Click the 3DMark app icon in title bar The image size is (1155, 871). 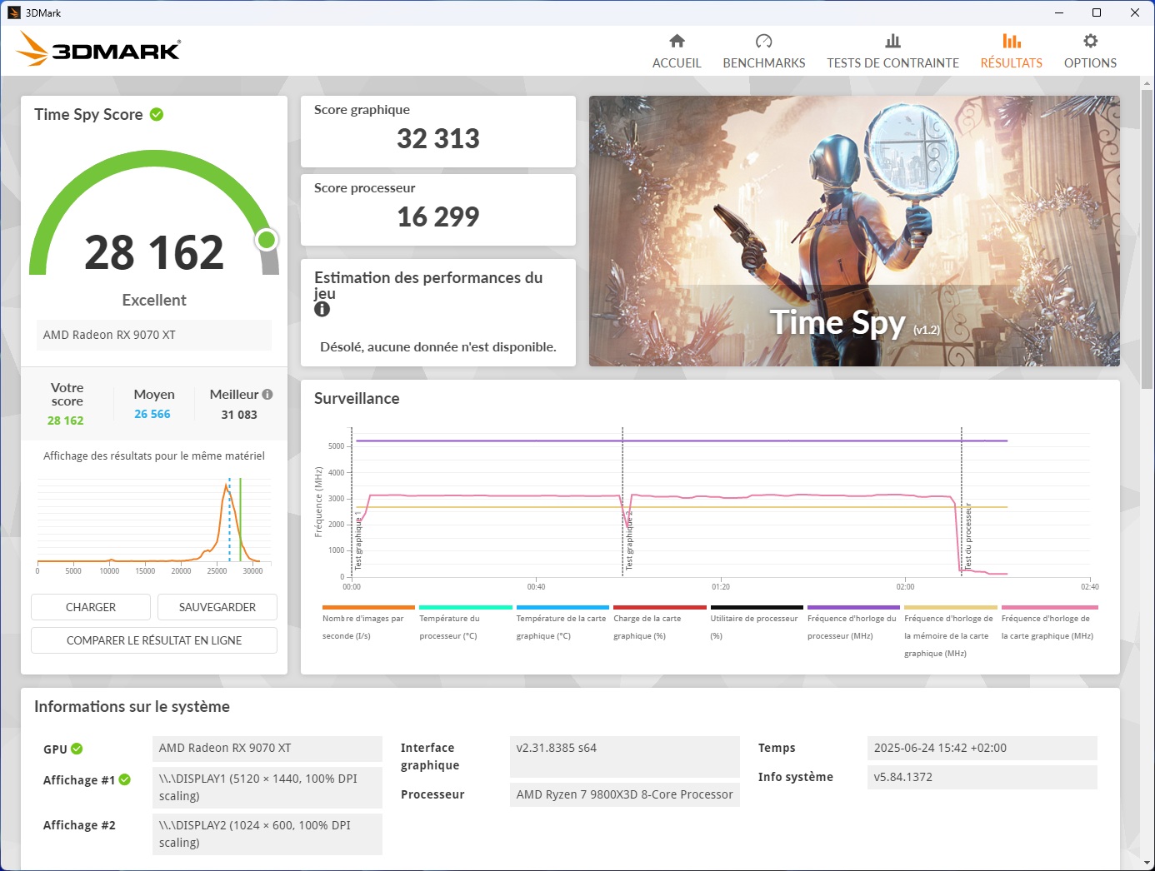[x=13, y=12]
